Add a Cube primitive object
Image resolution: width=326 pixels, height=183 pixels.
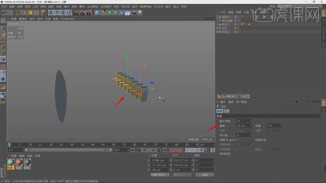pos(97,12)
